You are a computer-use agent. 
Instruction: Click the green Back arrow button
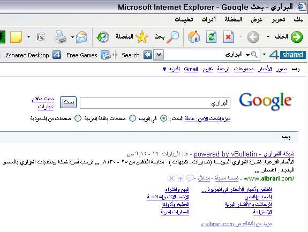tap(297, 37)
